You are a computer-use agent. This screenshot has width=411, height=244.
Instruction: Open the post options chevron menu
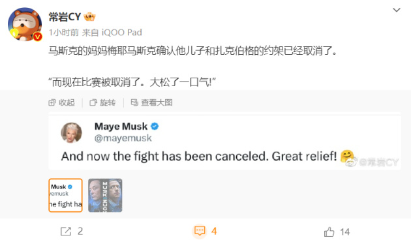(397, 10)
